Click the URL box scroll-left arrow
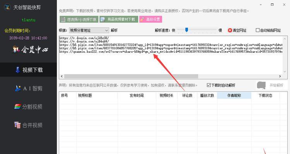This screenshot has height=154, width=290. tap(61, 76)
